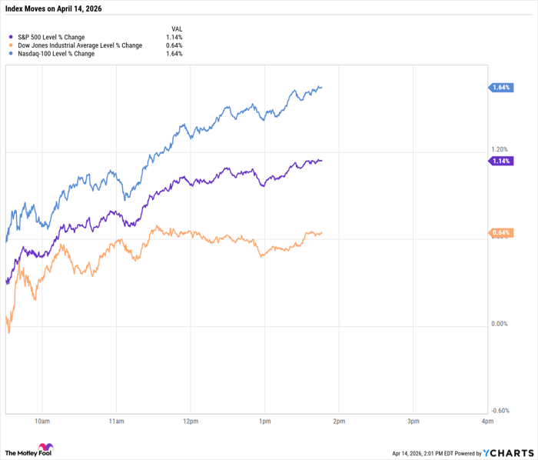Click the 10am time axis label
This screenshot has height=460, width=538.
[x=42, y=422]
